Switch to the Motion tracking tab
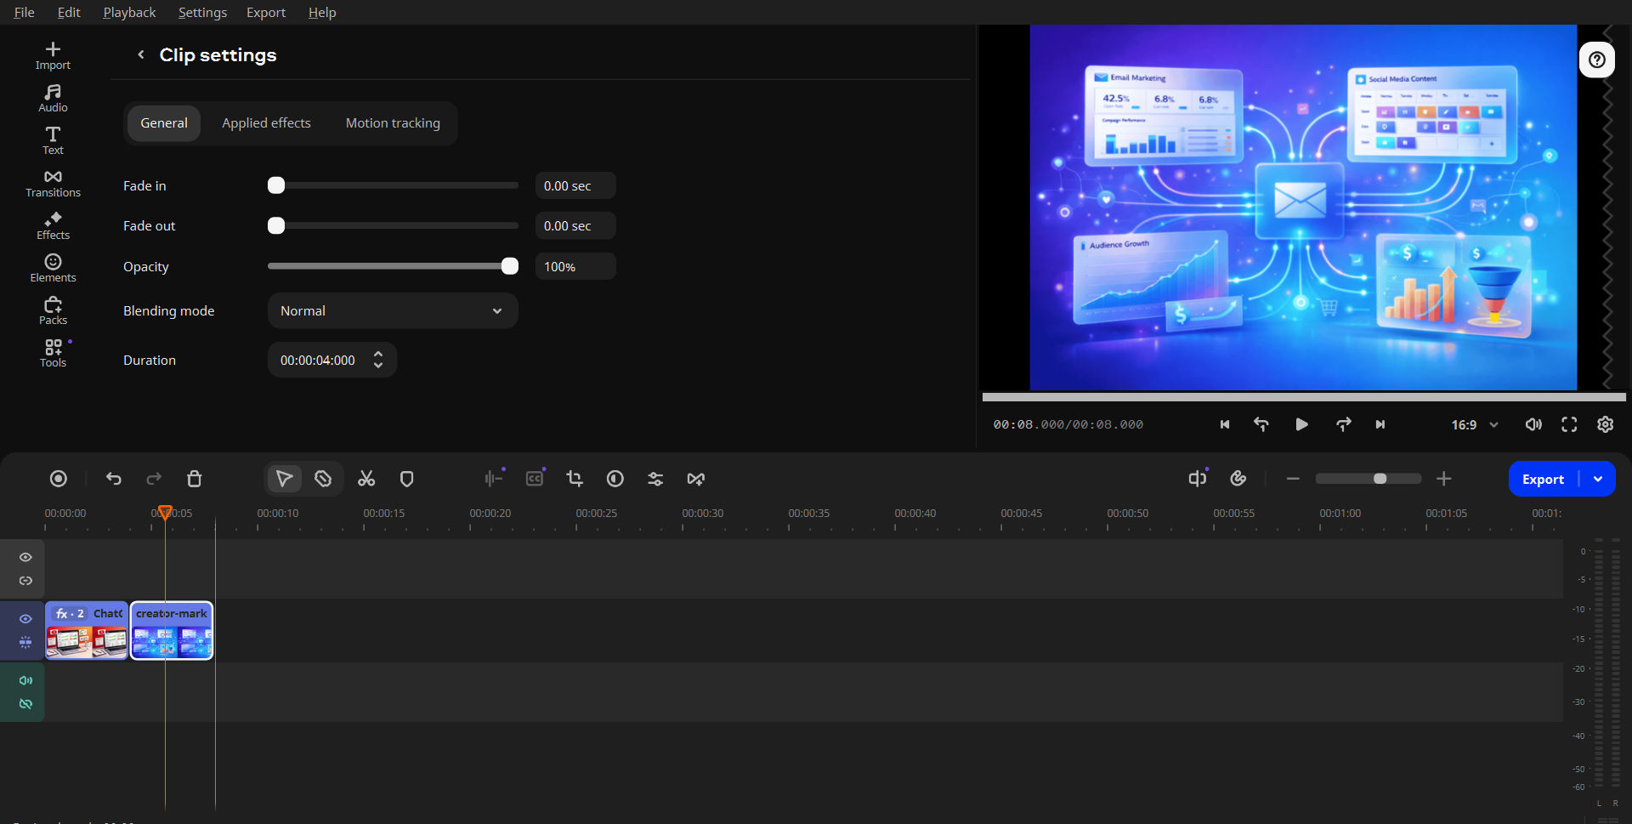The image size is (1632, 824). (393, 123)
